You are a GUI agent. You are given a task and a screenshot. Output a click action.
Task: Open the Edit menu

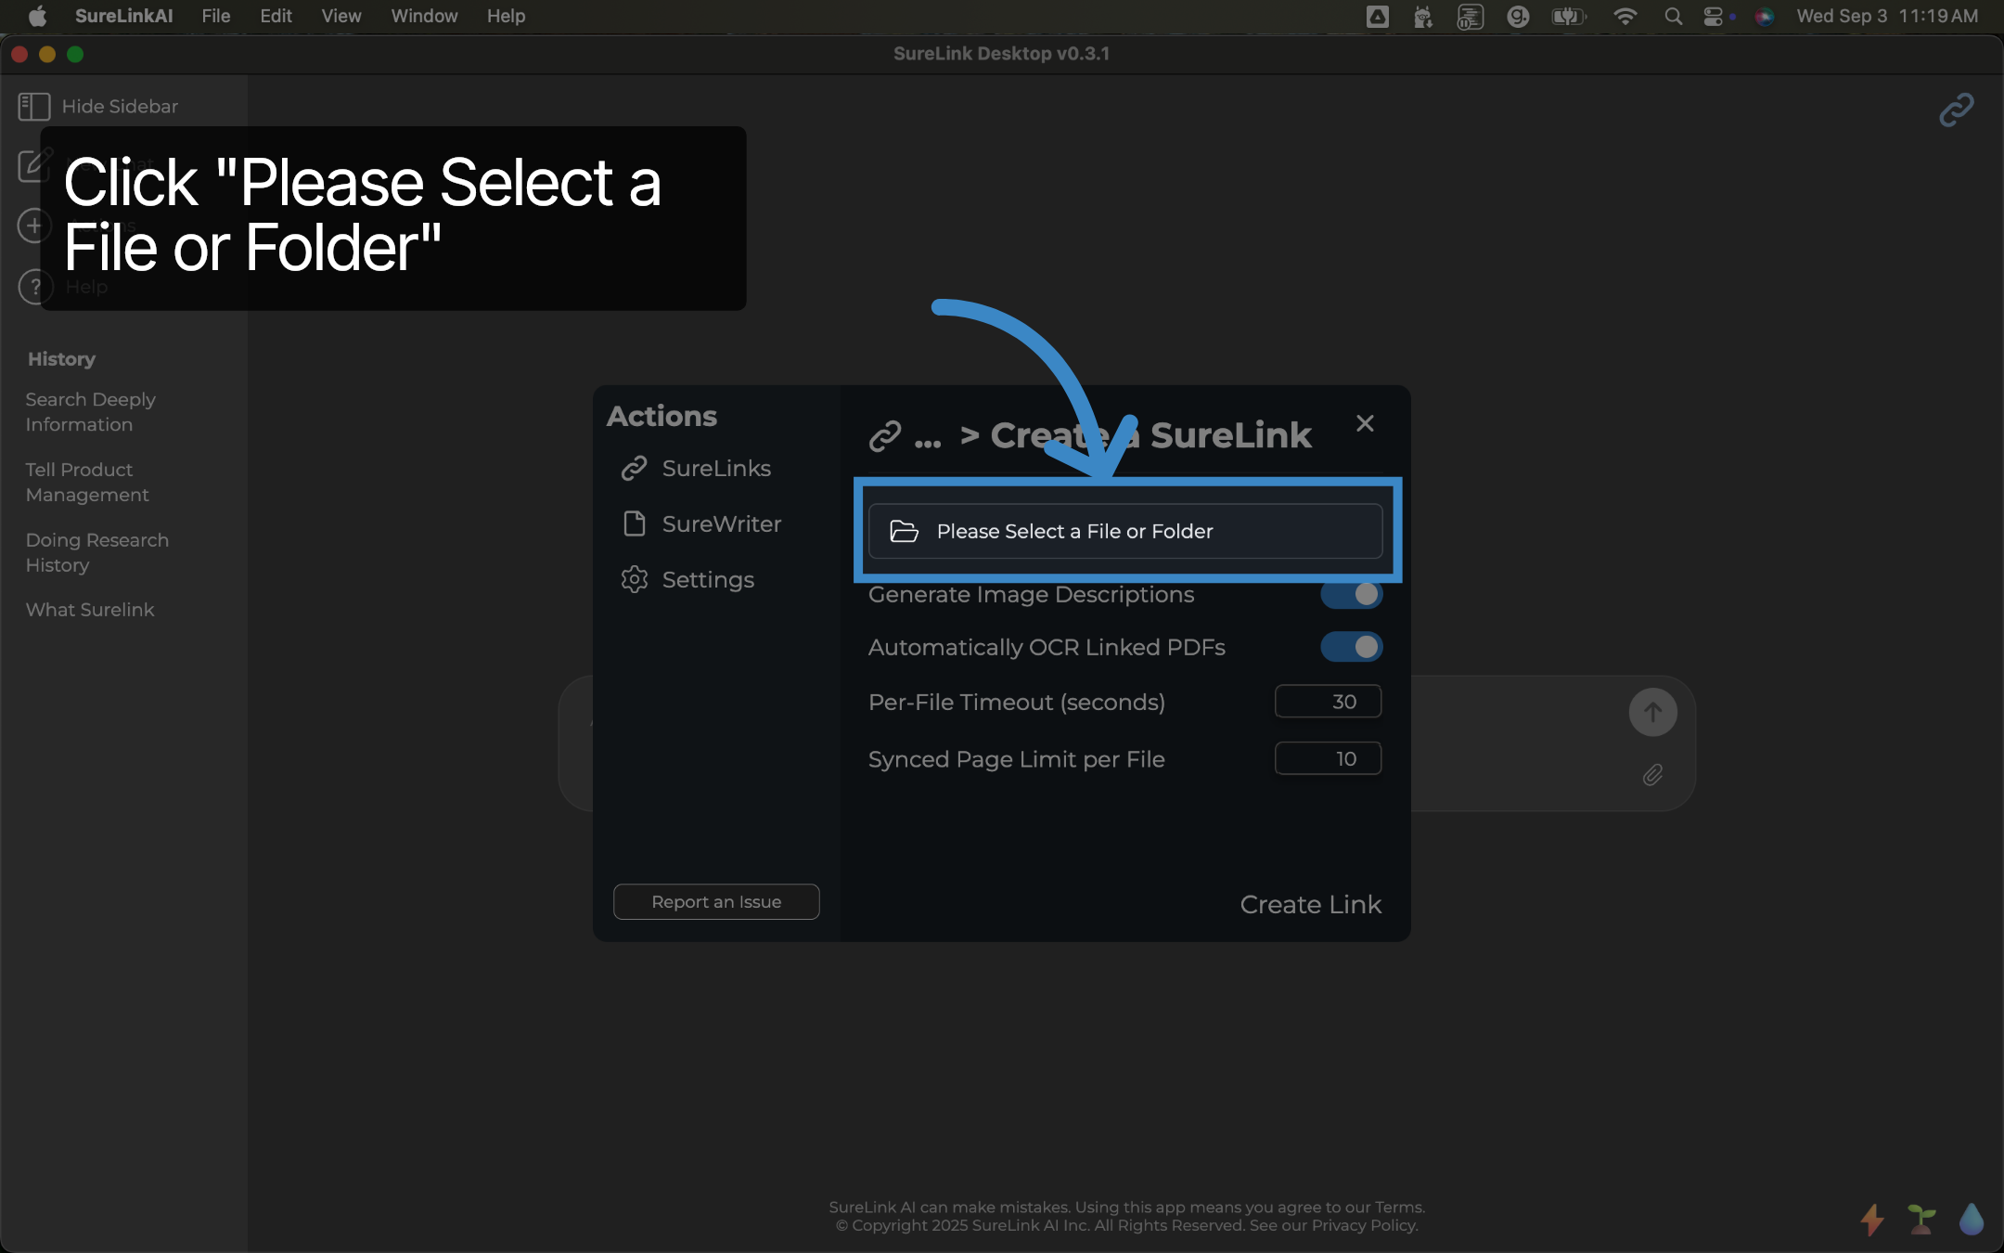point(276,16)
